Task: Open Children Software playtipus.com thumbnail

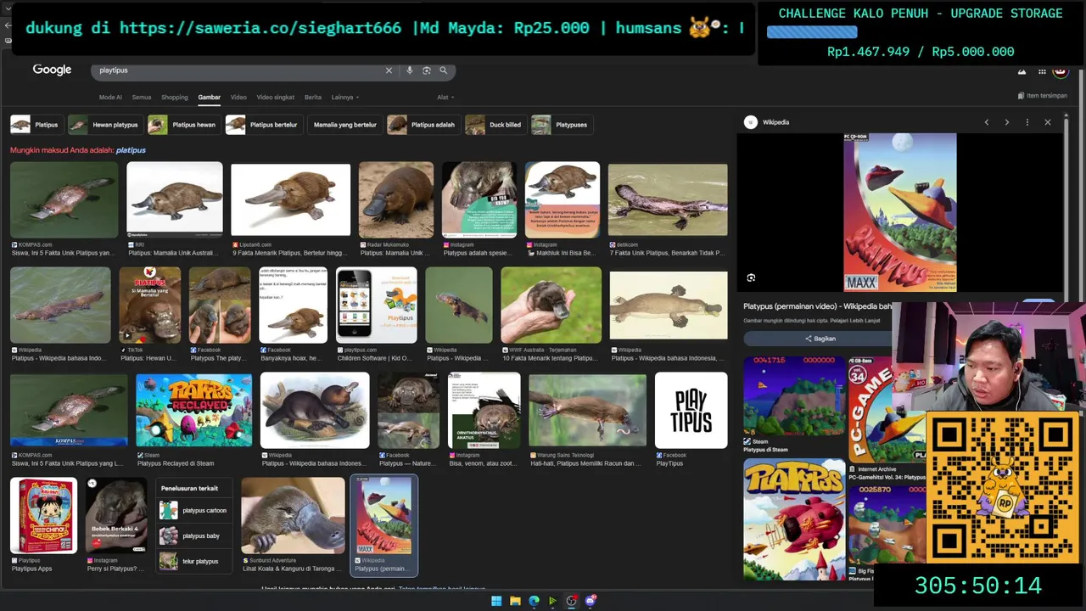Action: [x=377, y=305]
